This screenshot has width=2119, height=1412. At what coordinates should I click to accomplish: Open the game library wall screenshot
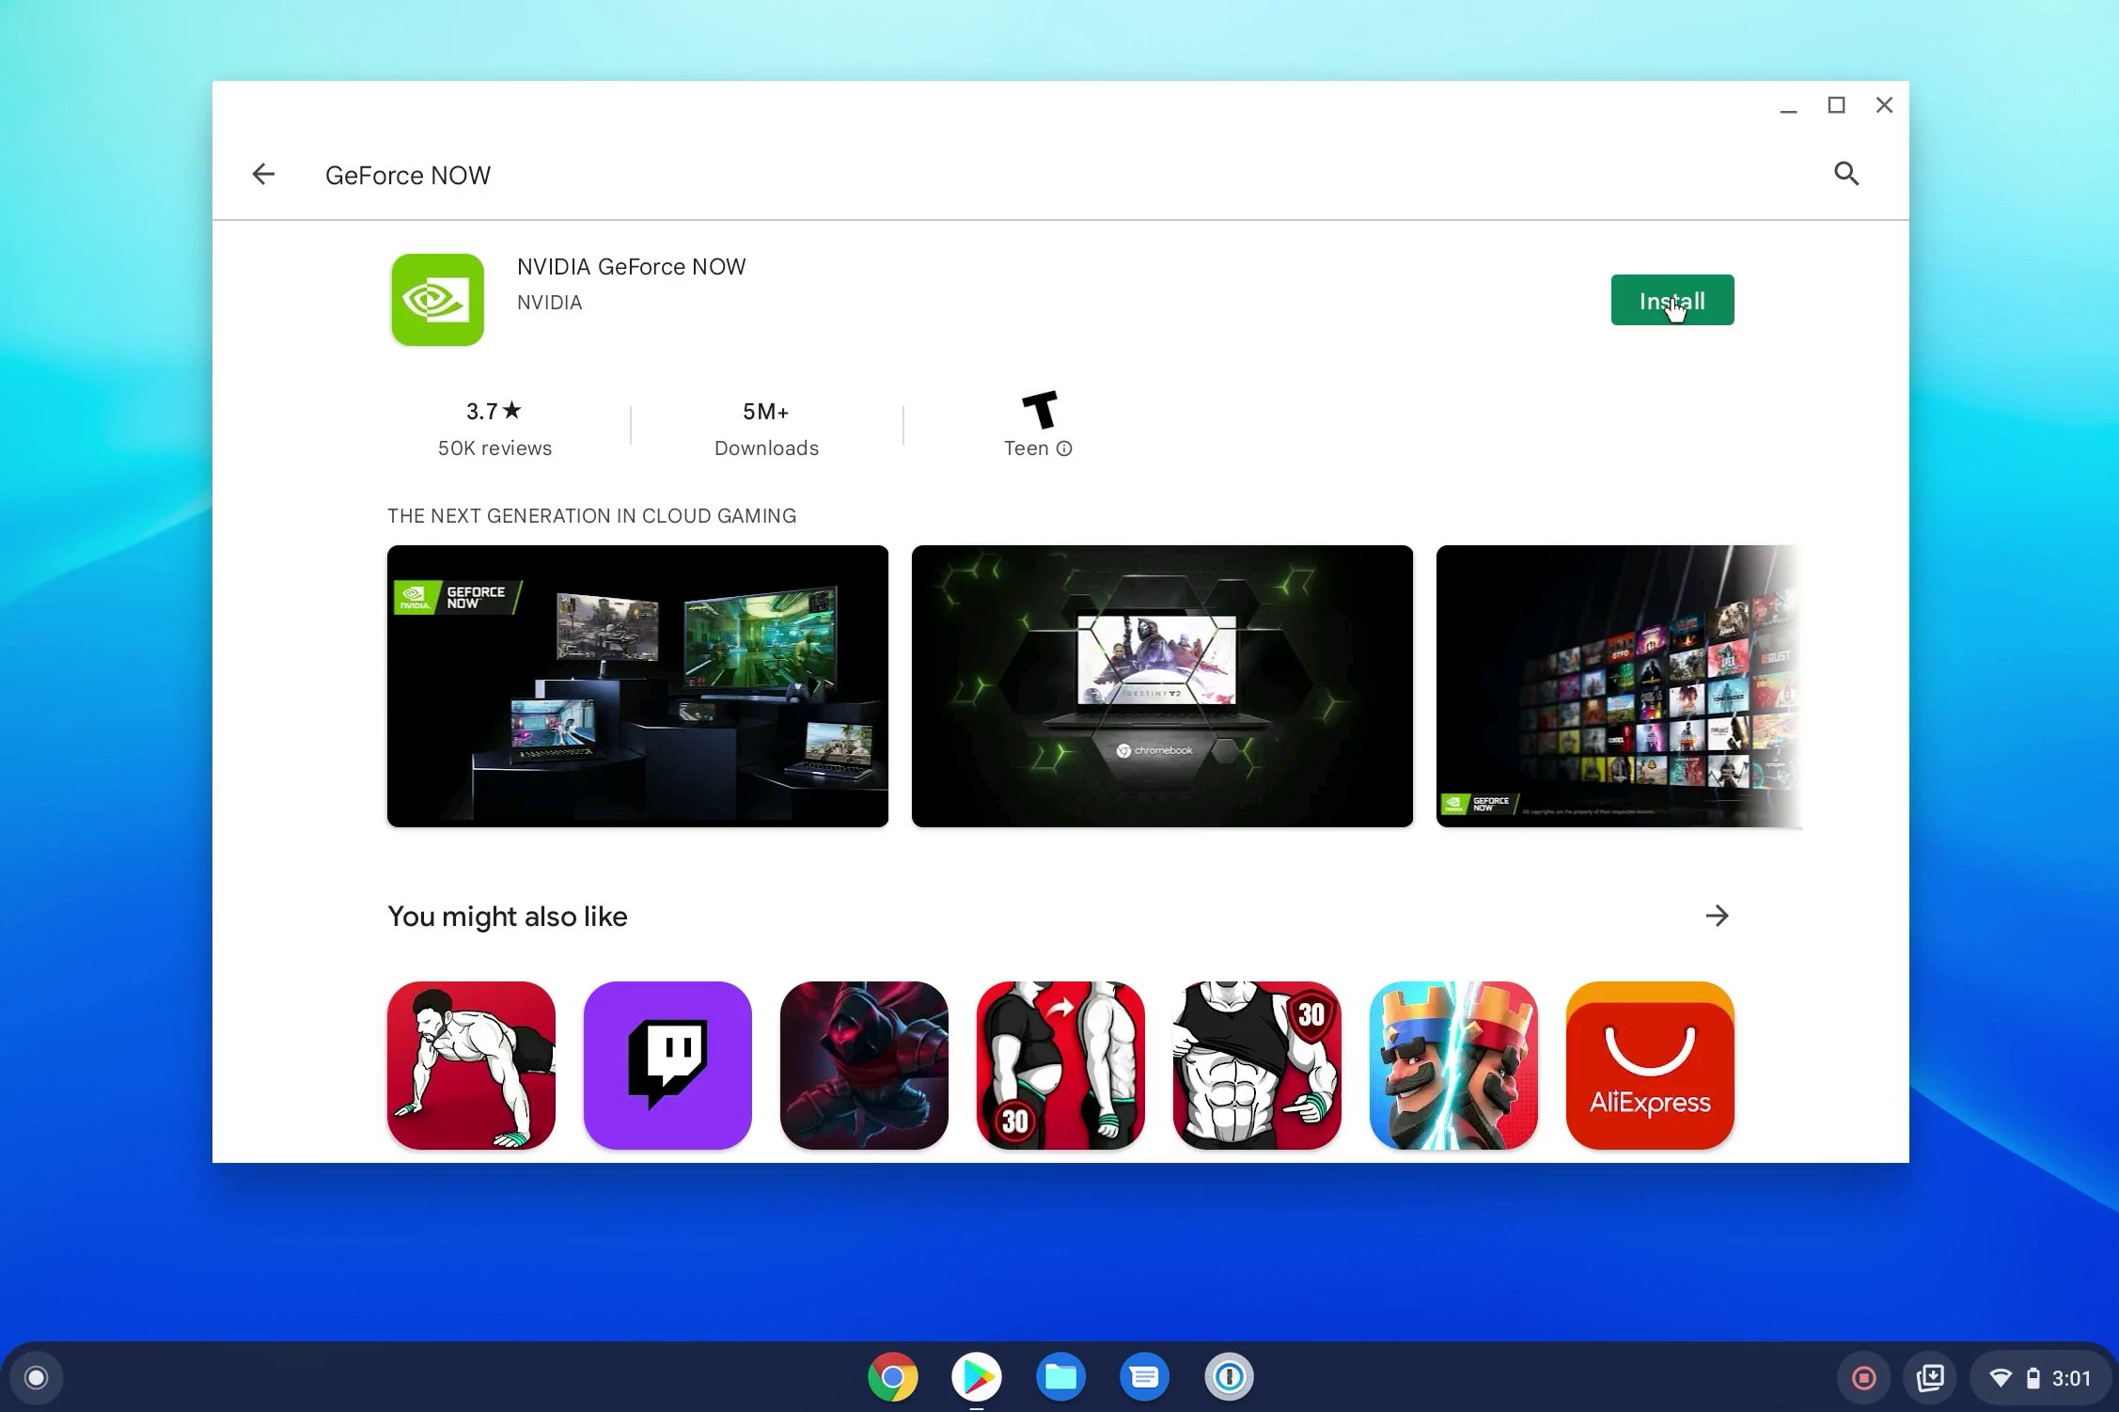coord(1619,686)
